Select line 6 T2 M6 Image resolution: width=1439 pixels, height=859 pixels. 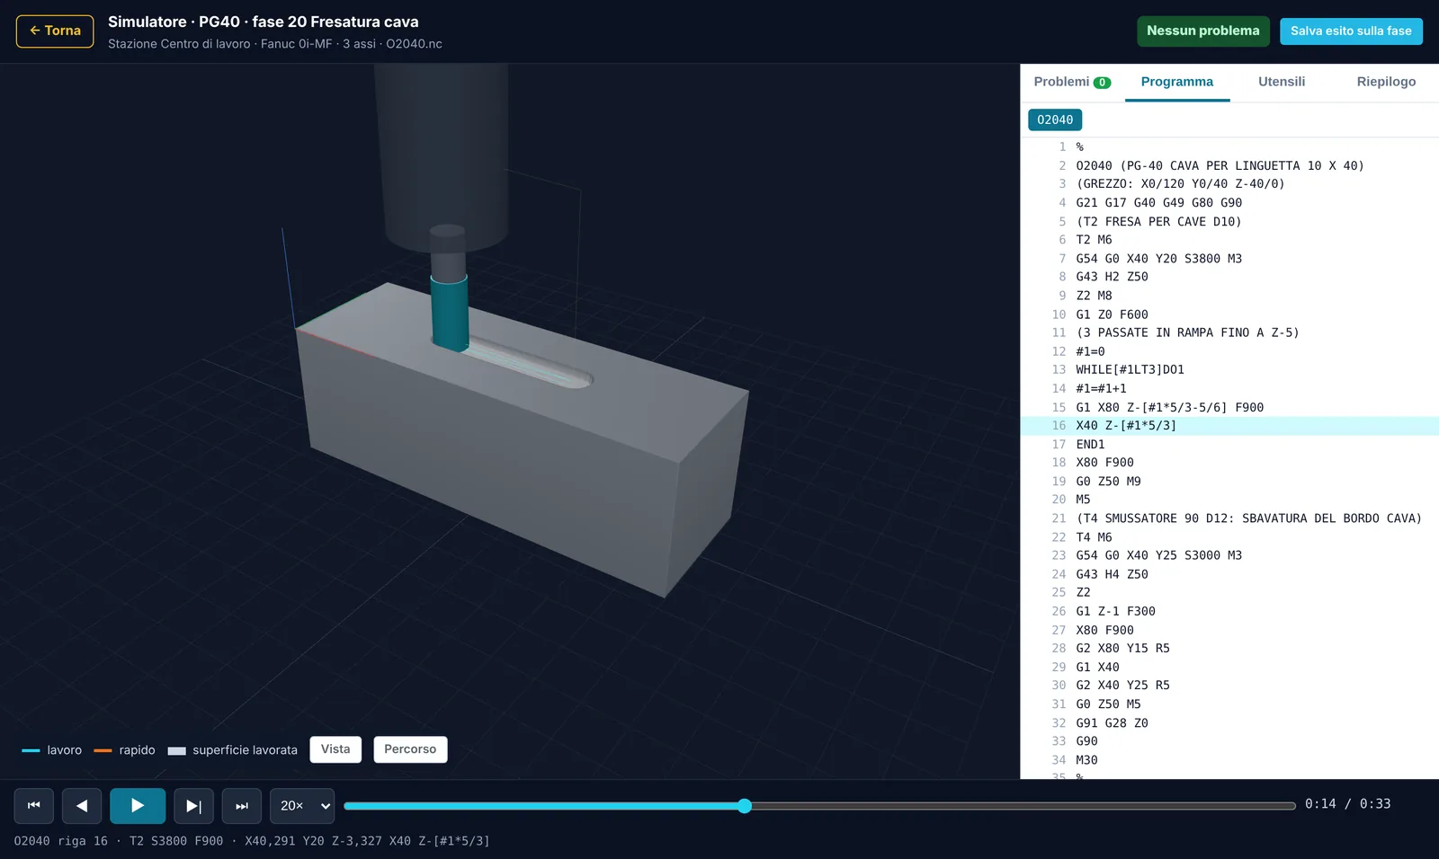[1229, 240]
